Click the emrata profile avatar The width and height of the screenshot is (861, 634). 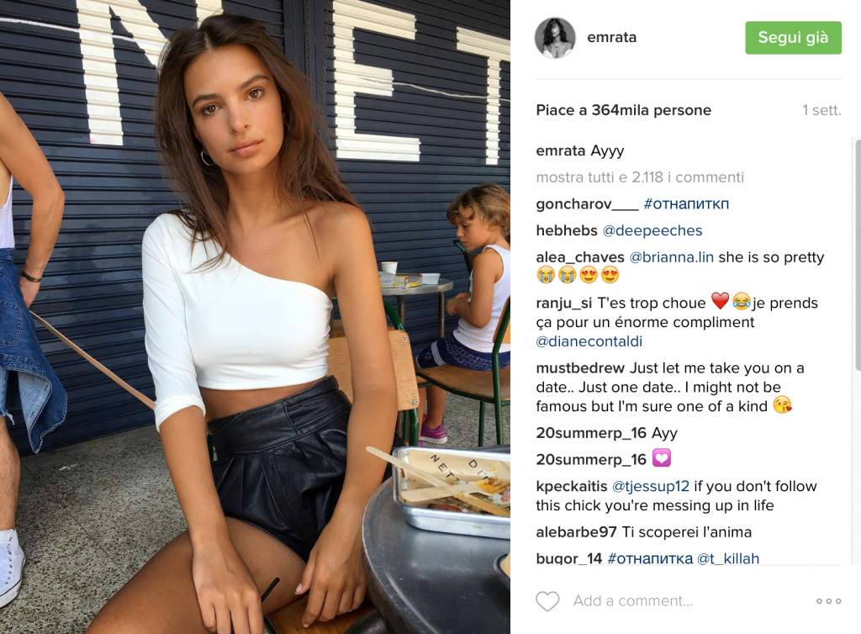[x=555, y=37]
